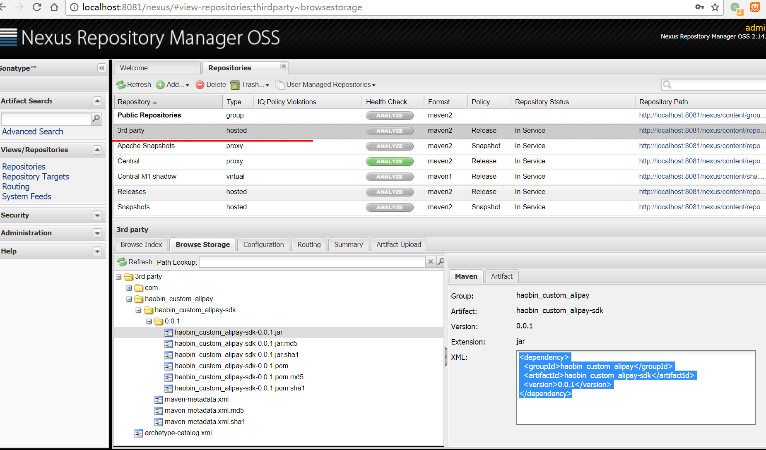This screenshot has width=766, height=450.
Task: Expand the Help panel
Action: (97, 251)
